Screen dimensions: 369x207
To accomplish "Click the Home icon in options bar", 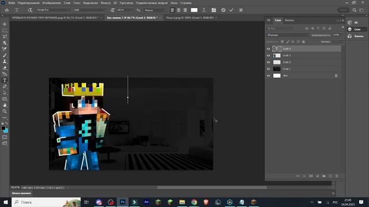I will (x=7, y=10).
